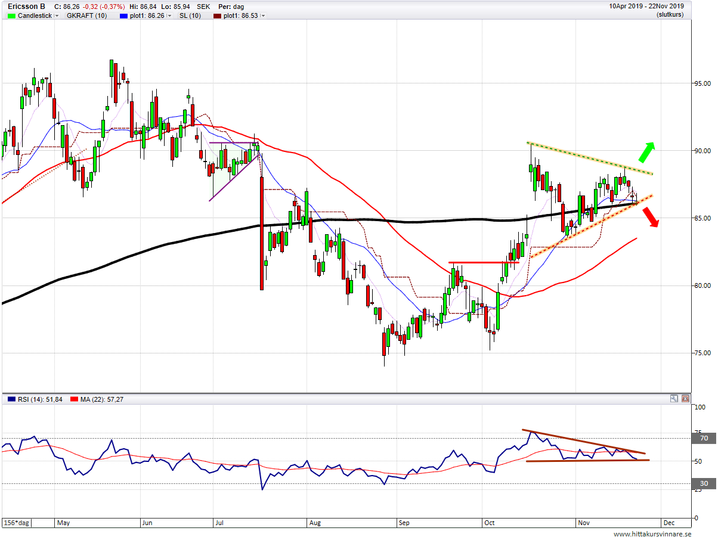718x537 pixels.
Task: Open the Candlestick style dropdown arrow
Action: pos(57,16)
